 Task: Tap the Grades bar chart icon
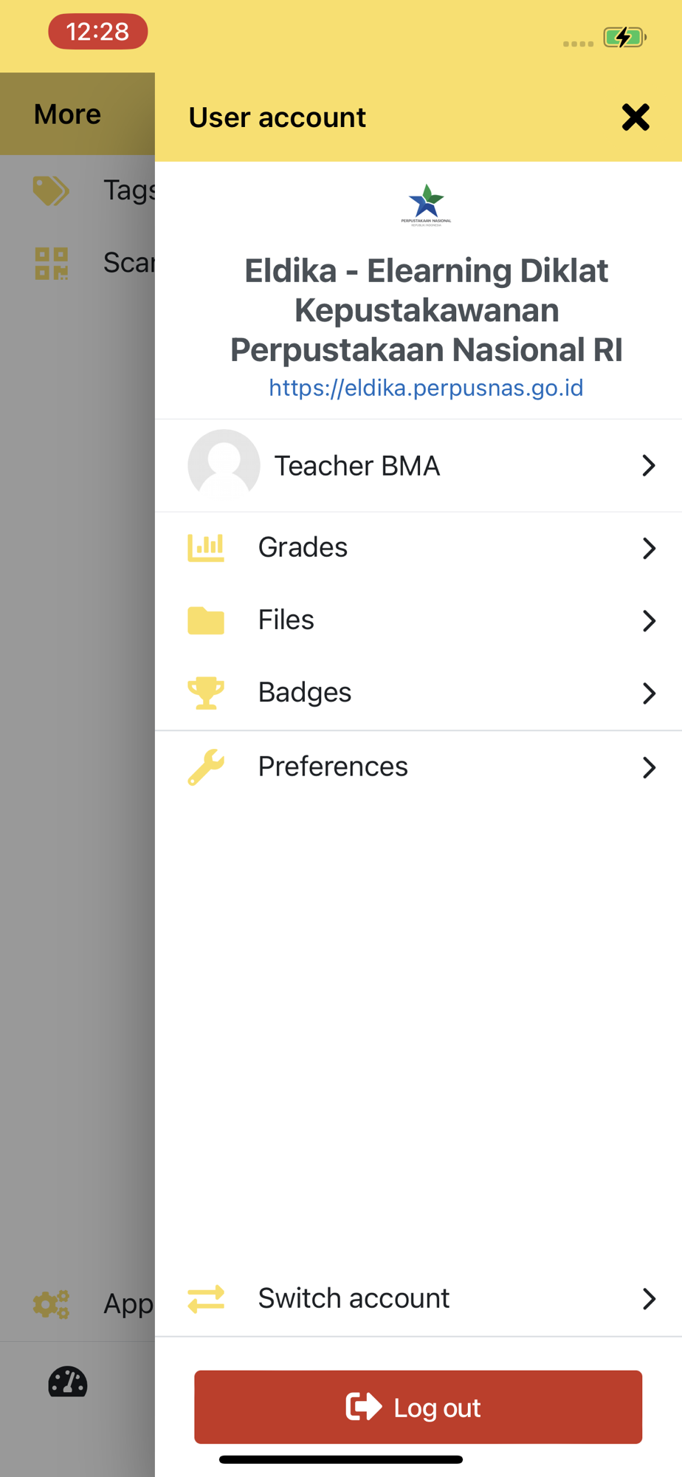tap(206, 548)
